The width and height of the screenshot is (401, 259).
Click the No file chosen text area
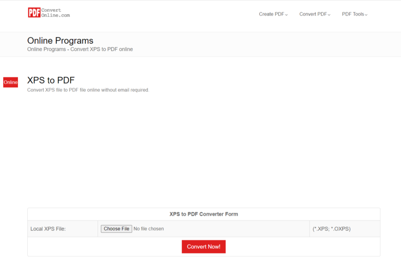point(149,228)
